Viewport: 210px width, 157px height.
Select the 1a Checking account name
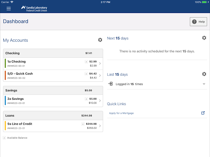click(16, 62)
